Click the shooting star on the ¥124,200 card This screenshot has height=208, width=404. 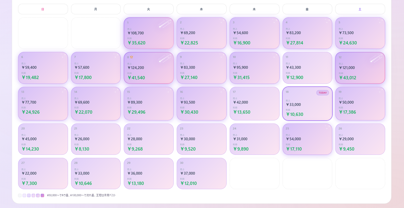click(x=165, y=58)
